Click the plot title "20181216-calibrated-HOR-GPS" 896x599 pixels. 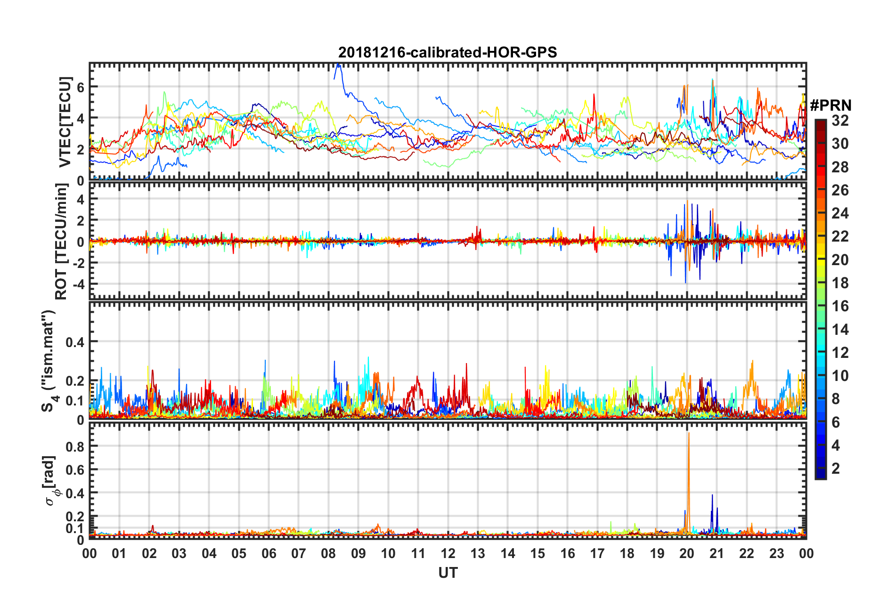coord(448,52)
